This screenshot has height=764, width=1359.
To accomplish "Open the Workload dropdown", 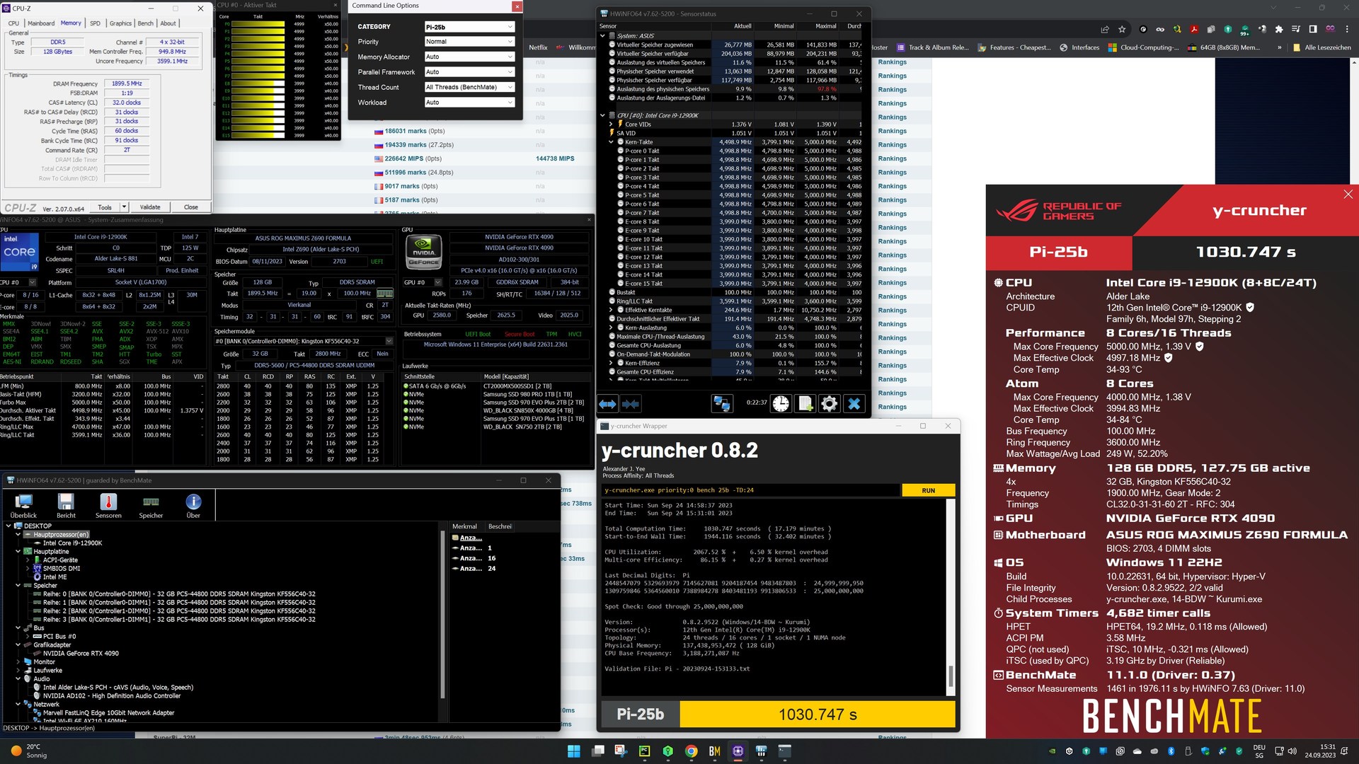I will coord(469,103).
